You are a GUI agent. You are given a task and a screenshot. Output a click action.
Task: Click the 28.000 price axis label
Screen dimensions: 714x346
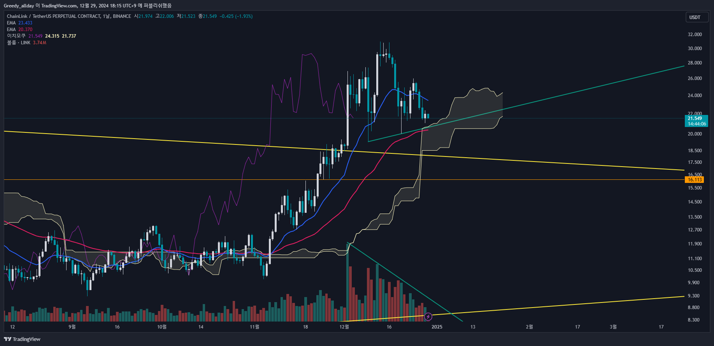pyautogui.click(x=695, y=63)
